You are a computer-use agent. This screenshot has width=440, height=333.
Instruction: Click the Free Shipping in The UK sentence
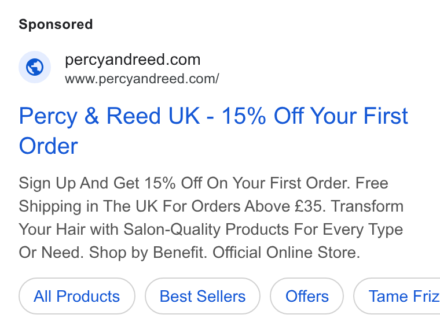203,194
